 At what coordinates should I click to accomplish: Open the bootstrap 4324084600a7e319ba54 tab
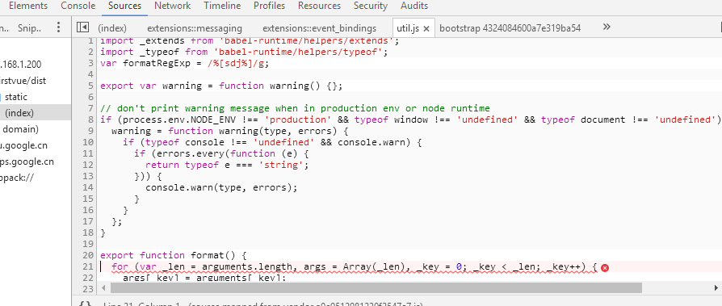(x=510, y=28)
